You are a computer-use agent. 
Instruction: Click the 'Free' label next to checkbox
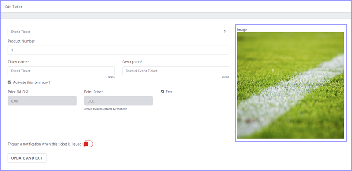(169, 92)
